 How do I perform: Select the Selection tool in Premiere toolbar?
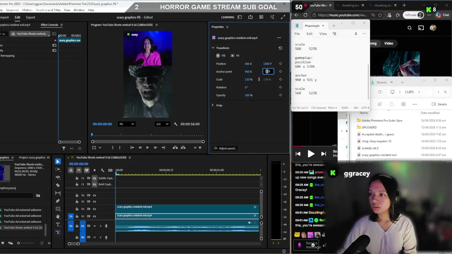click(58, 162)
